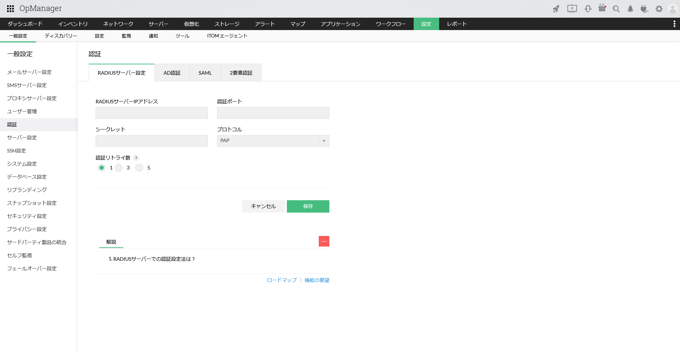Open サードパーティ製品の統合 in the sidebar
Screen dimensions: 680x352
(39, 242)
